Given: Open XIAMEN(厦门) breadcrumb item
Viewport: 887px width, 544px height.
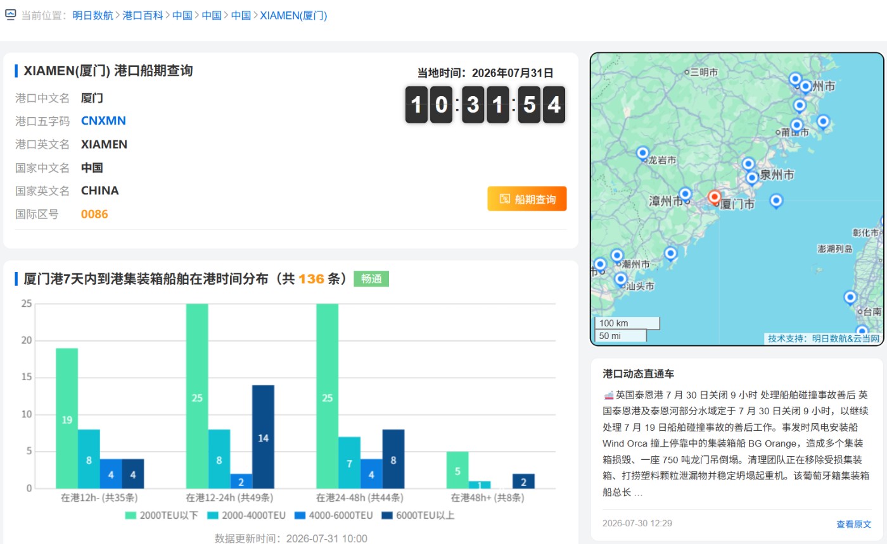Looking at the screenshot, I should point(294,15).
